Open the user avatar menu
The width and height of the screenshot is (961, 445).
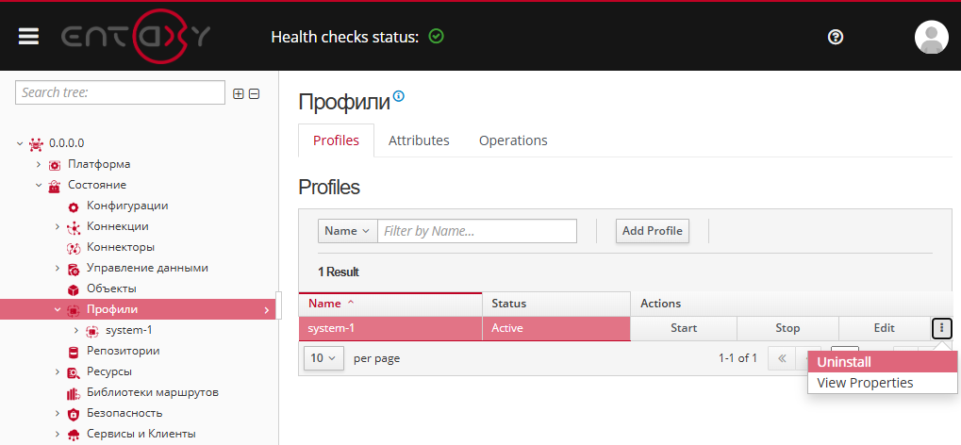(932, 38)
